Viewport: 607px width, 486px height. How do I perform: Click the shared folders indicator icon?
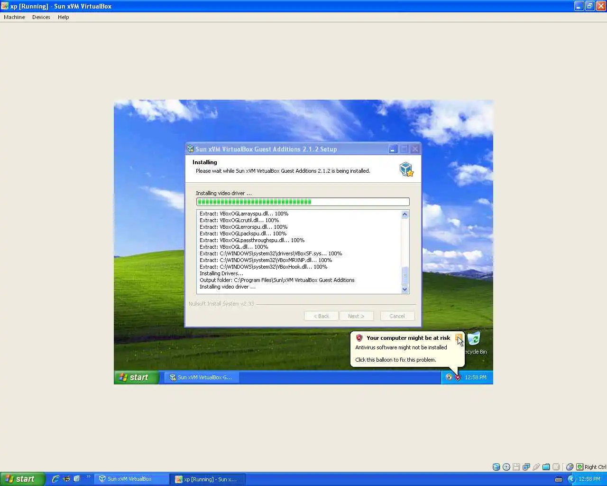546,467
